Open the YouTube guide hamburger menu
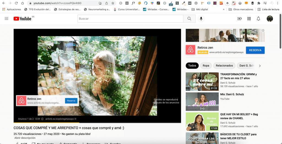The image size is (282, 144). click(7, 18)
